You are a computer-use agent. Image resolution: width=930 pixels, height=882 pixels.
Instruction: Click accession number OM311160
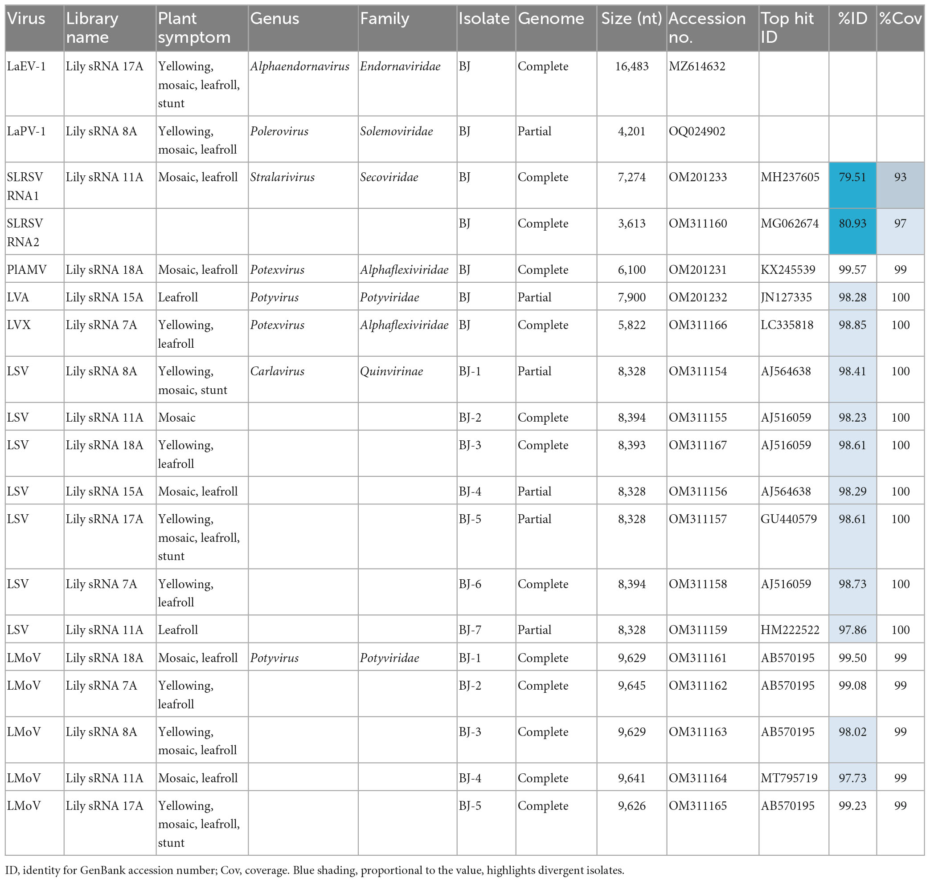[x=697, y=224]
